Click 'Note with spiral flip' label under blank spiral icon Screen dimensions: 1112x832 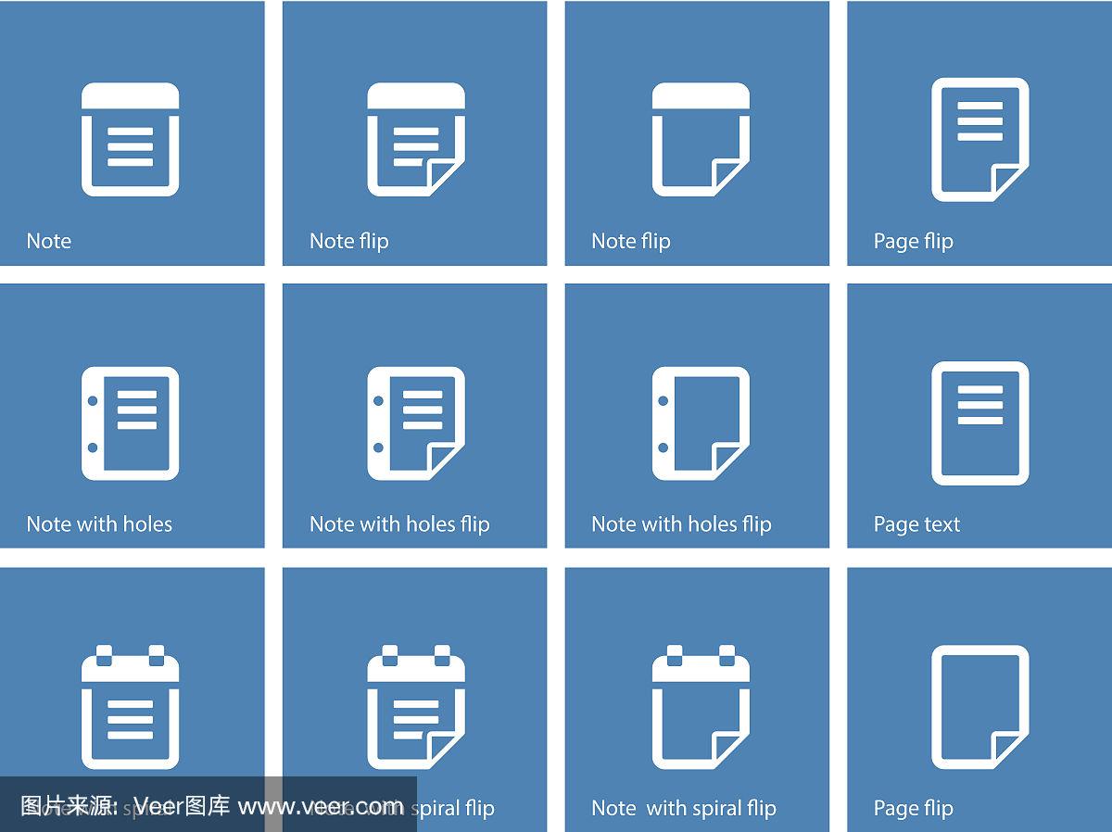pos(684,808)
